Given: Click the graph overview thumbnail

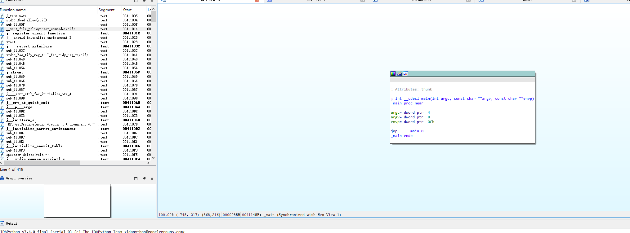Looking at the screenshot, I should click(77, 200).
